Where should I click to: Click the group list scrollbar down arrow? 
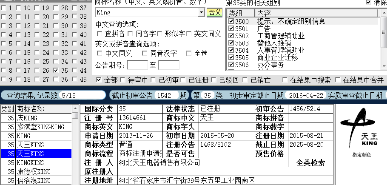click(x=384, y=66)
